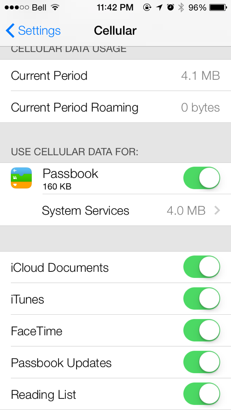Tap the rotation lock status icon

[x=147, y=8]
